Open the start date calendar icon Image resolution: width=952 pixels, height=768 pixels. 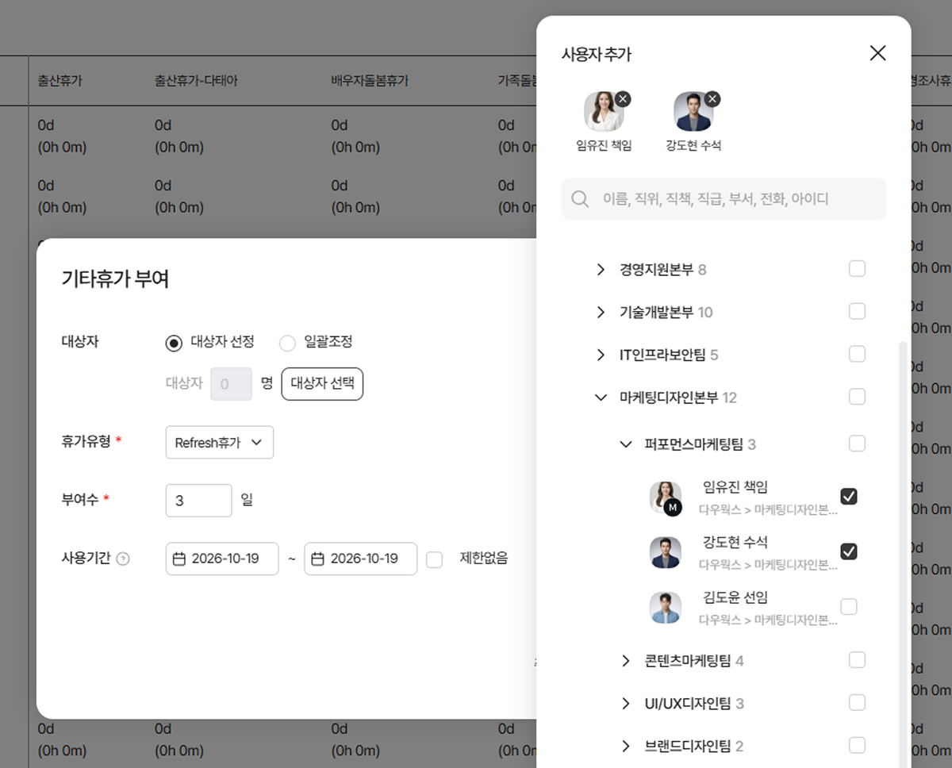[179, 559]
